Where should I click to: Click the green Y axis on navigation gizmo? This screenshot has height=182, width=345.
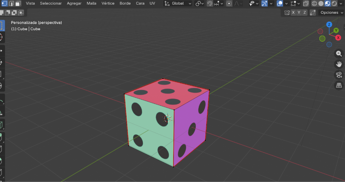[336, 31]
